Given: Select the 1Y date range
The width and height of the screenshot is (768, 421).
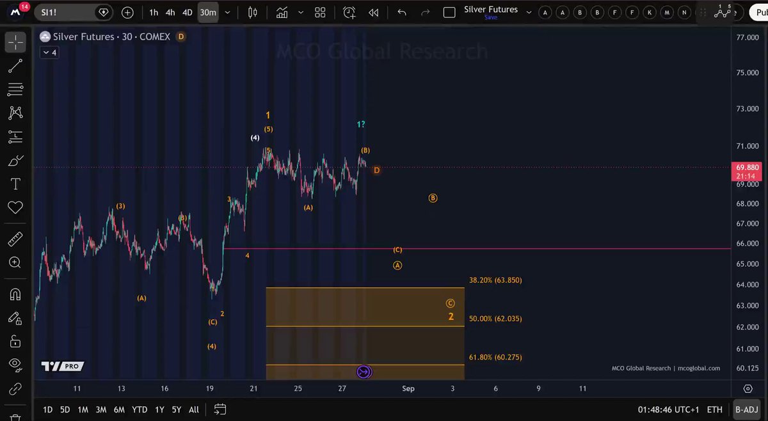Looking at the screenshot, I should tap(160, 409).
